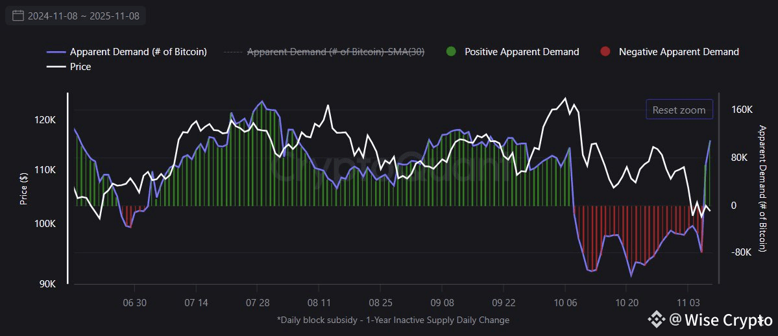
Task: Toggle the Apparent Demand (# of Bitcoin) legend series
Action: (x=127, y=52)
